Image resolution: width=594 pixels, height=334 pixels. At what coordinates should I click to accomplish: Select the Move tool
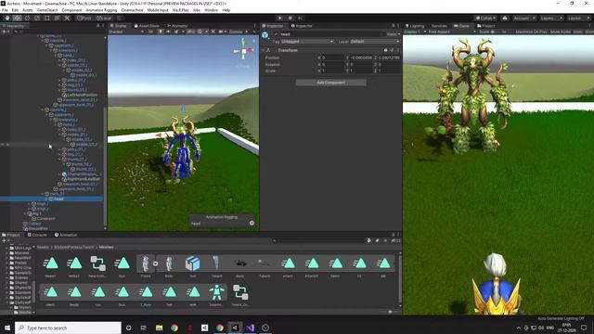pyautogui.click(x=17, y=18)
